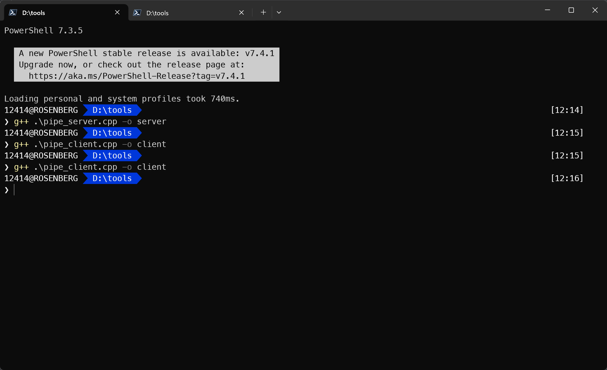This screenshot has height=370, width=607.
Task: Click PowerShell icon on first tab
Action: [13, 12]
